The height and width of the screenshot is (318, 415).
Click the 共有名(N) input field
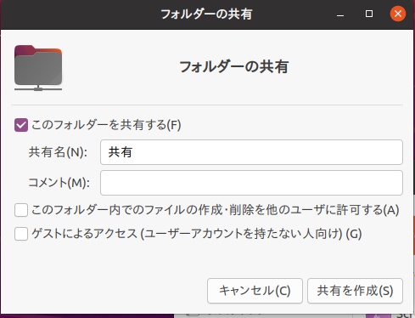pos(251,152)
